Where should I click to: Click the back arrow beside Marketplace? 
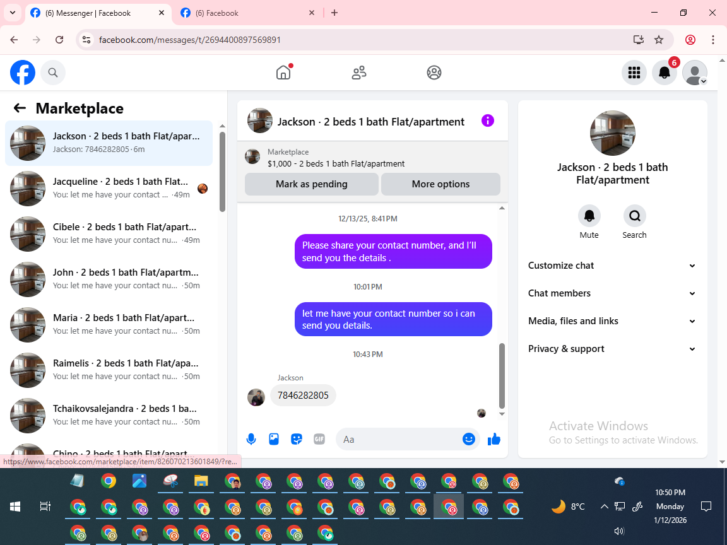tap(20, 108)
